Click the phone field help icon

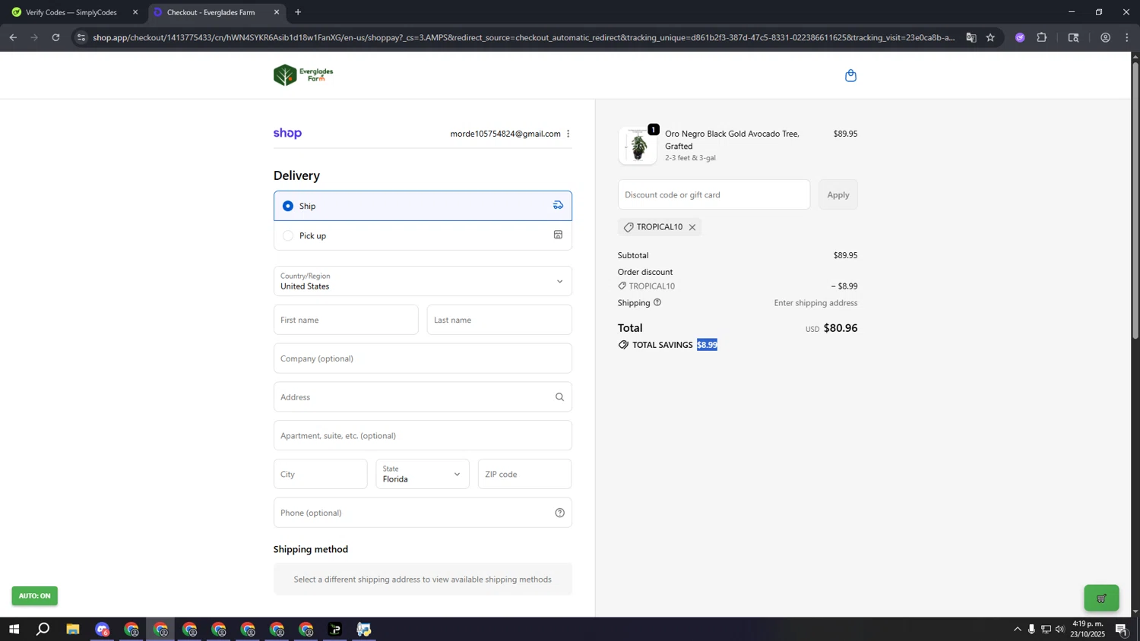click(x=559, y=513)
